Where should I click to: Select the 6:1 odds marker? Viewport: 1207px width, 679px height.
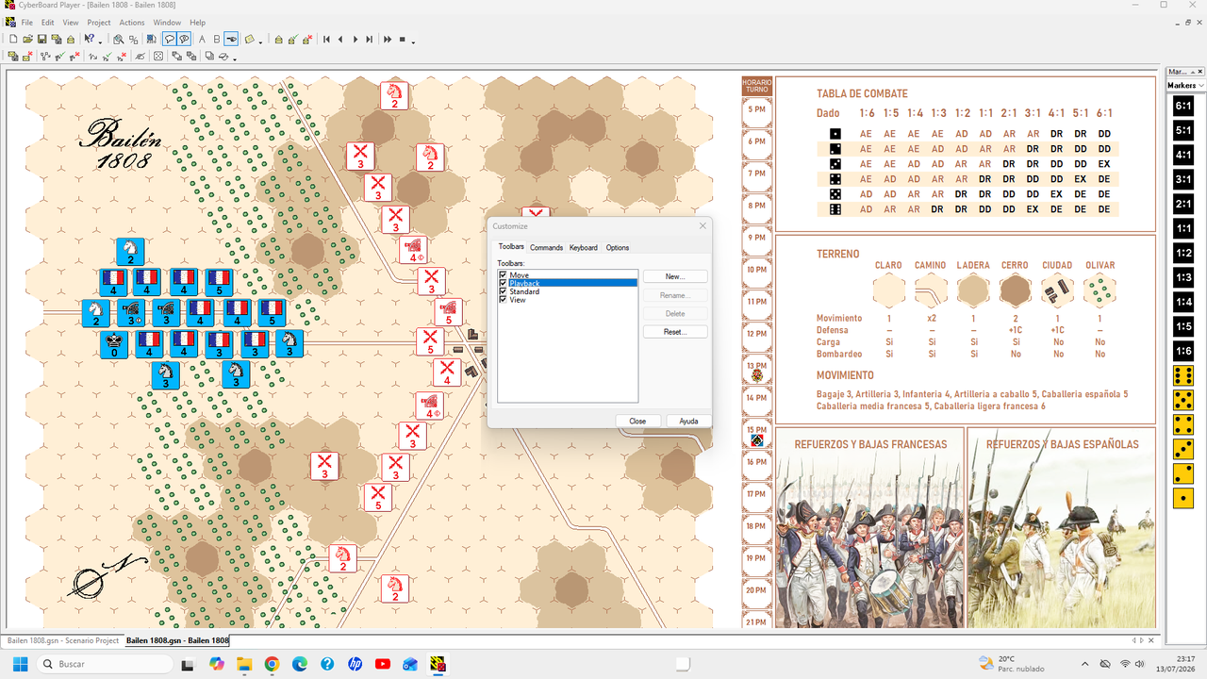click(1183, 106)
